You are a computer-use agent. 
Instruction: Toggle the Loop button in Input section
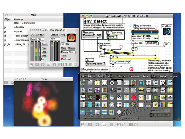click(x=44, y=52)
